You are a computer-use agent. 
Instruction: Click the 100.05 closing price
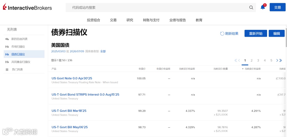click(141, 78)
